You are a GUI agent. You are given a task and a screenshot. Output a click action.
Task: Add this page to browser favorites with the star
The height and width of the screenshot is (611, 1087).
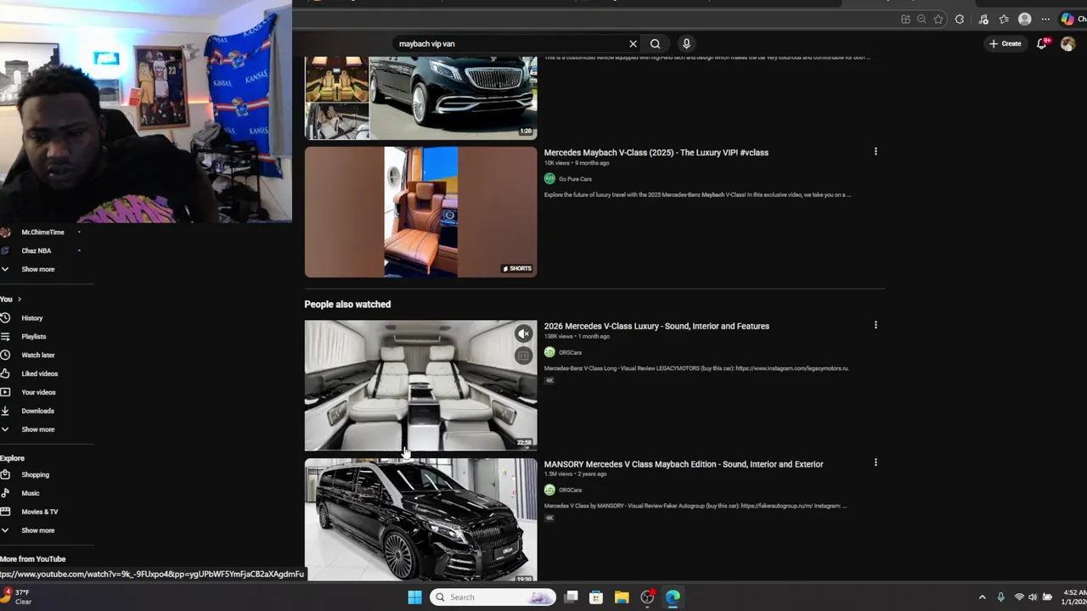point(938,20)
